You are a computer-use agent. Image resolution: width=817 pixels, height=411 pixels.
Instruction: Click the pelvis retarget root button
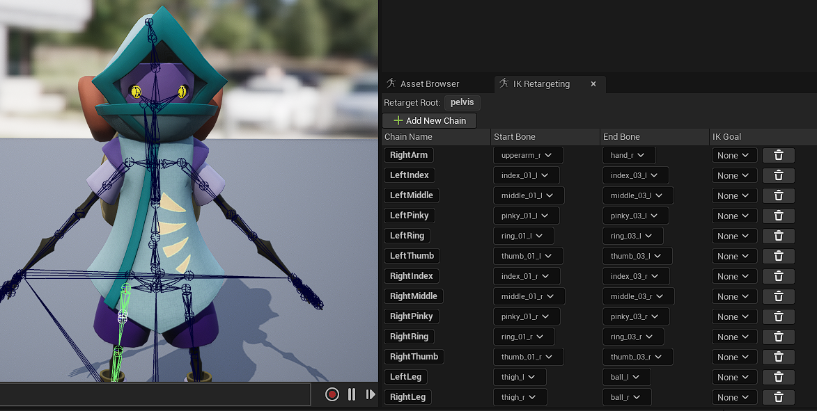462,102
